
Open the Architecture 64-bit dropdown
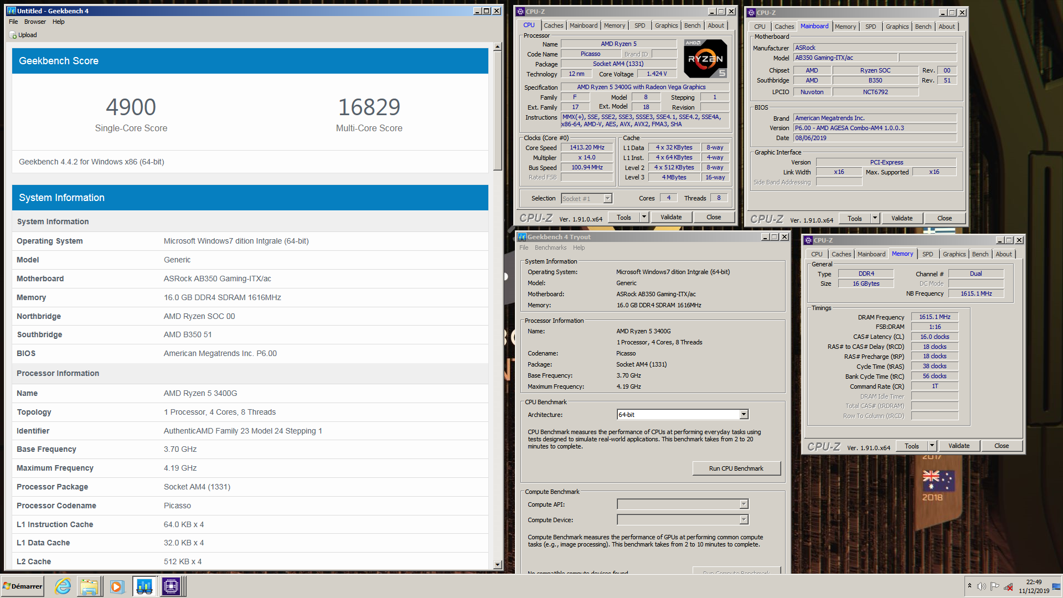click(744, 415)
